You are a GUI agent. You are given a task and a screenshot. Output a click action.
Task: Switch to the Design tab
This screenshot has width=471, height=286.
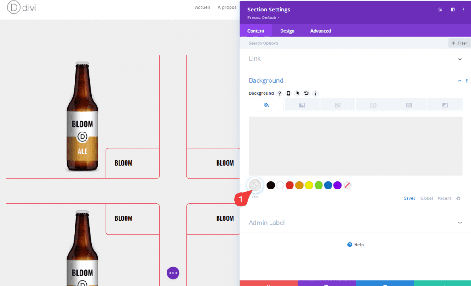[x=287, y=31]
